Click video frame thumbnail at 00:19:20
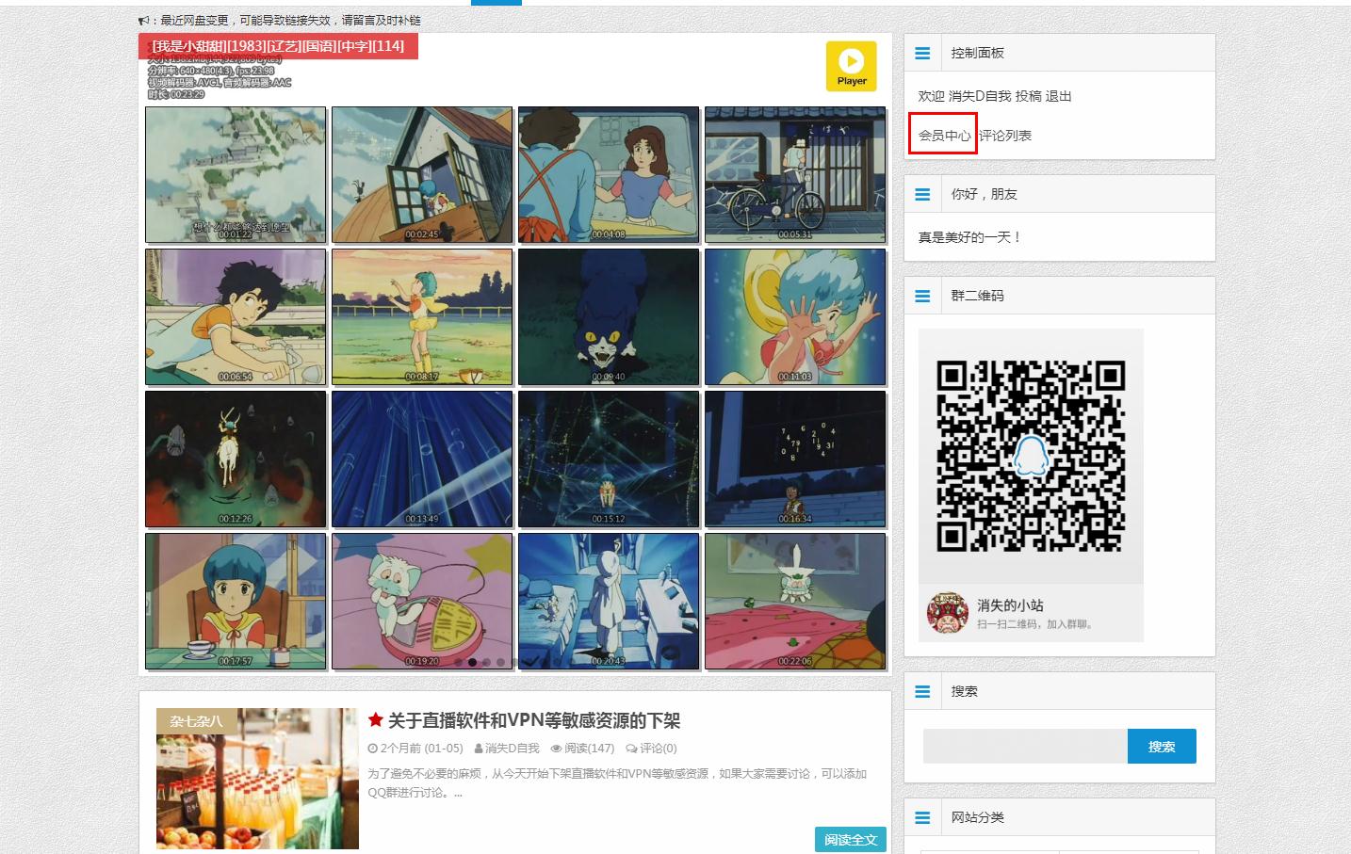Screen dimensions: 1351x854 point(422,602)
